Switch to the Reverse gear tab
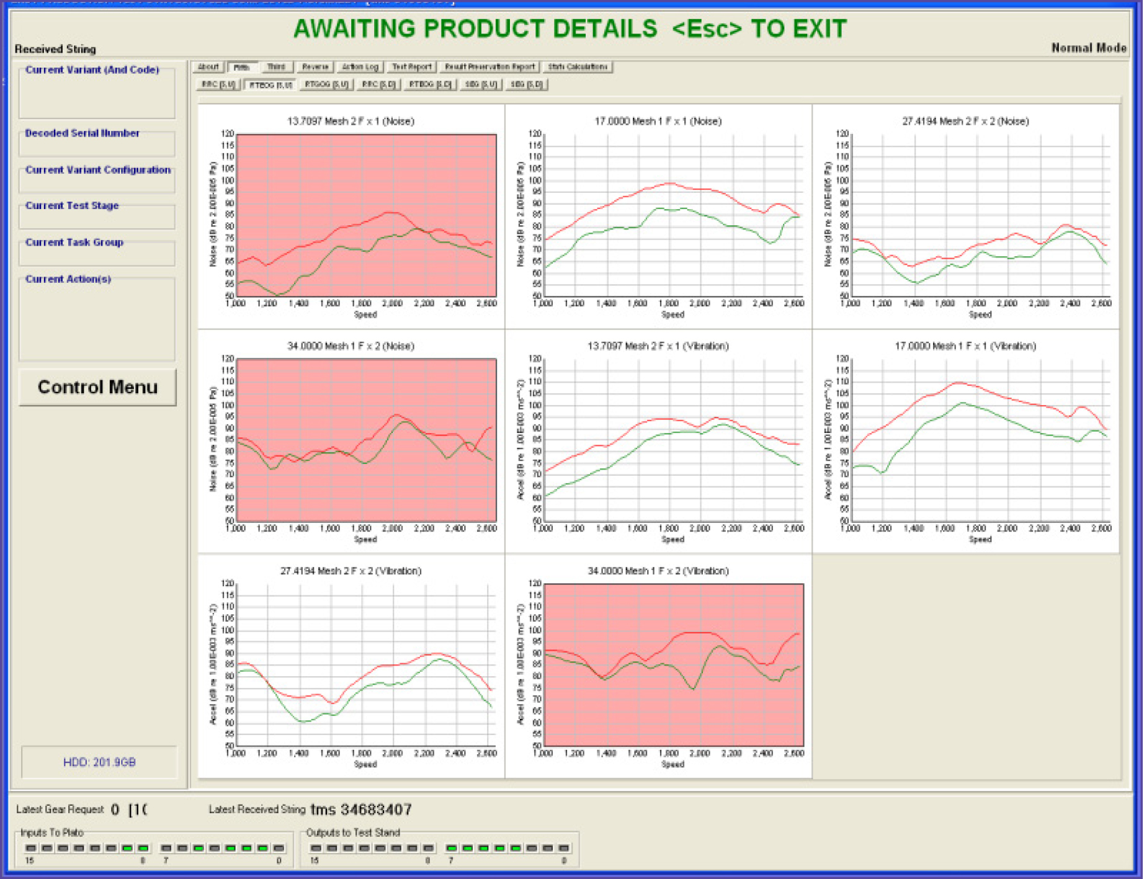The width and height of the screenshot is (1144, 879). pos(315,67)
